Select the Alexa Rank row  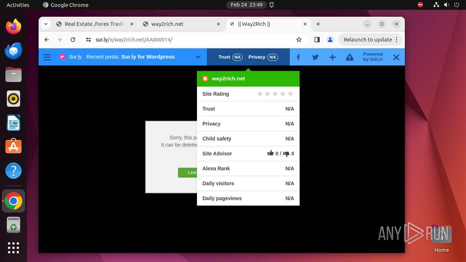248,168
